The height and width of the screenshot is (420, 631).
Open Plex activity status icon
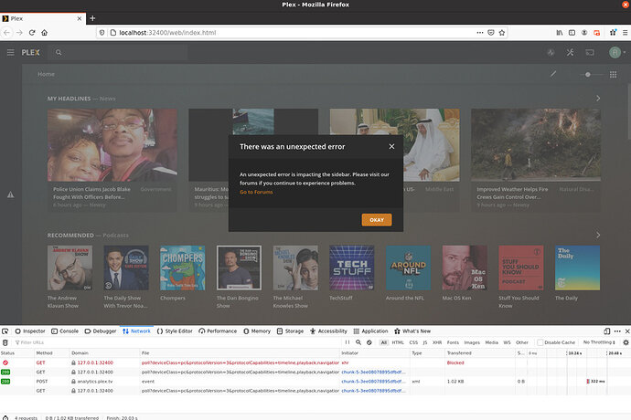click(551, 52)
